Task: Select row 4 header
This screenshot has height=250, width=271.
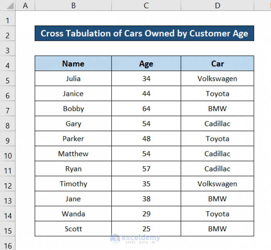Action: (x=8, y=63)
